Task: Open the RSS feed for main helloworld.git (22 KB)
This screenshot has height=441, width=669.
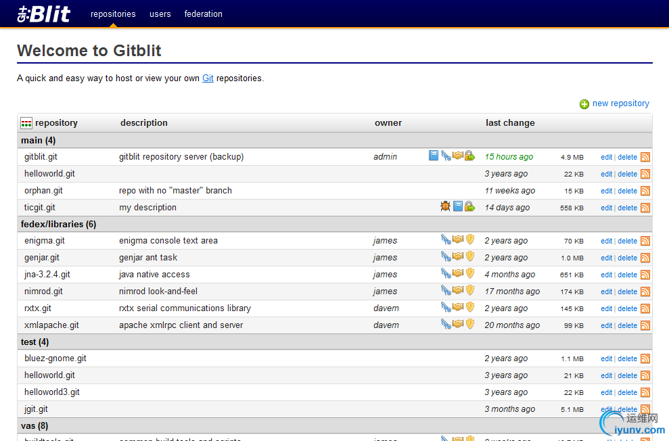Action: click(x=645, y=174)
